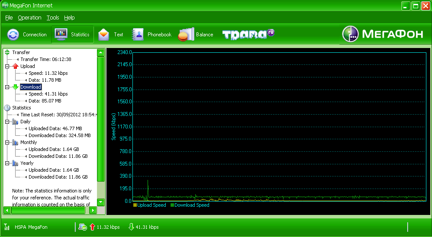Select Uploaded Data: 46.77 MB row
The width and height of the screenshot is (432, 237).
(55, 128)
